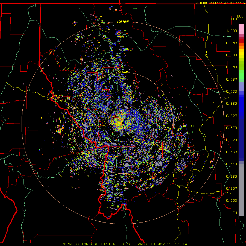Click the 0.947 legend value

point(232,43)
